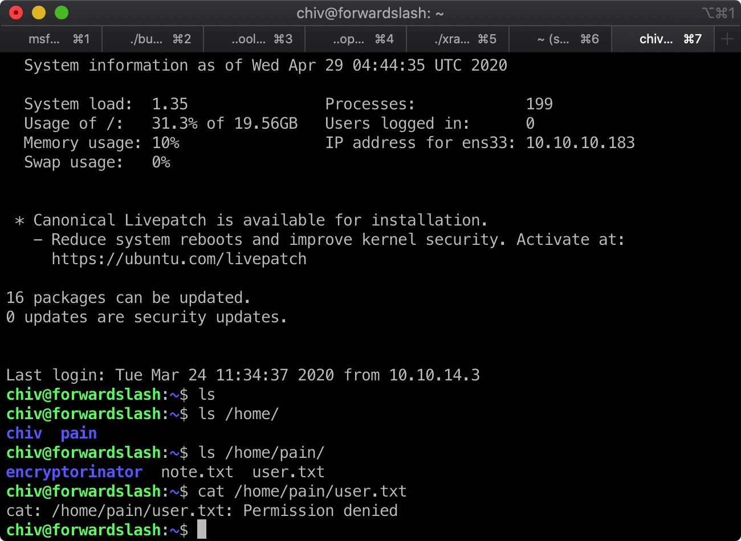Click the Usage value 31.3% of 19.56GB
741x541 pixels.
tap(225, 124)
